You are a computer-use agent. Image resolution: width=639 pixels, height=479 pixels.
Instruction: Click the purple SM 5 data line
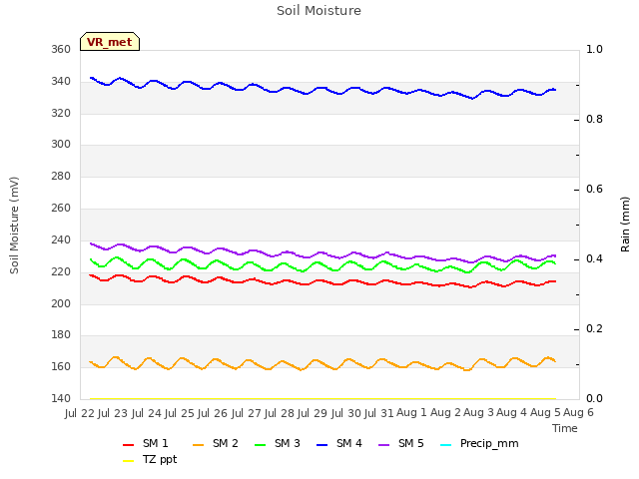pos(321,252)
